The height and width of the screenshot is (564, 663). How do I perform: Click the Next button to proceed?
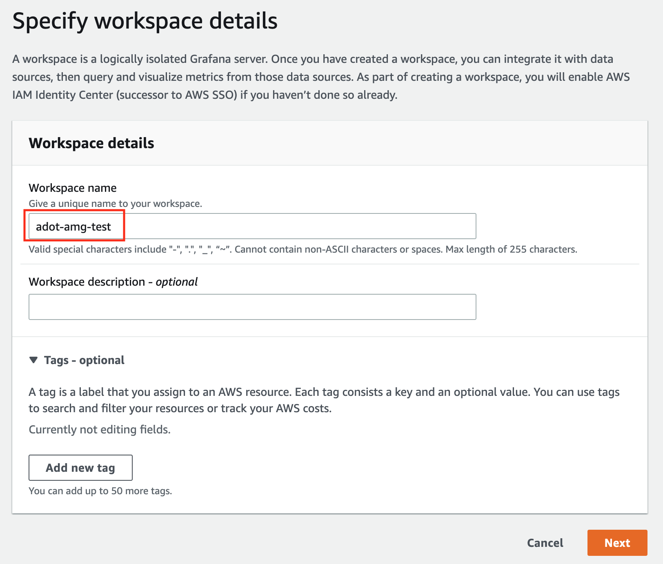click(x=617, y=543)
